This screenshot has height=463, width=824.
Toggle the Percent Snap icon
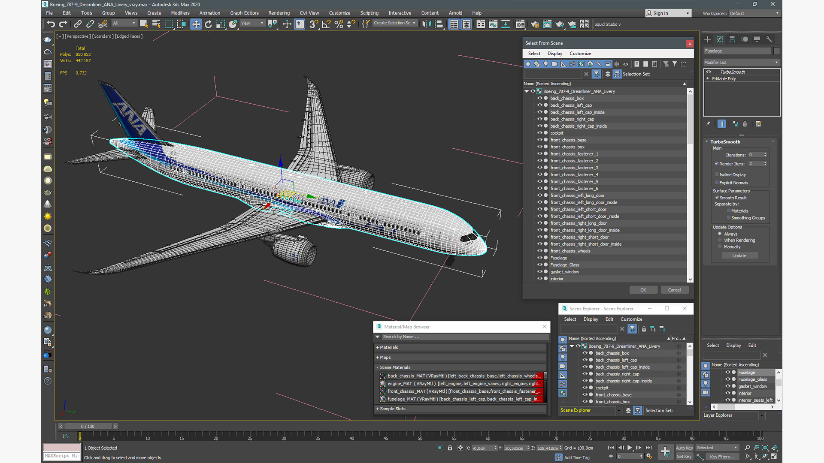tap(339, 24)
